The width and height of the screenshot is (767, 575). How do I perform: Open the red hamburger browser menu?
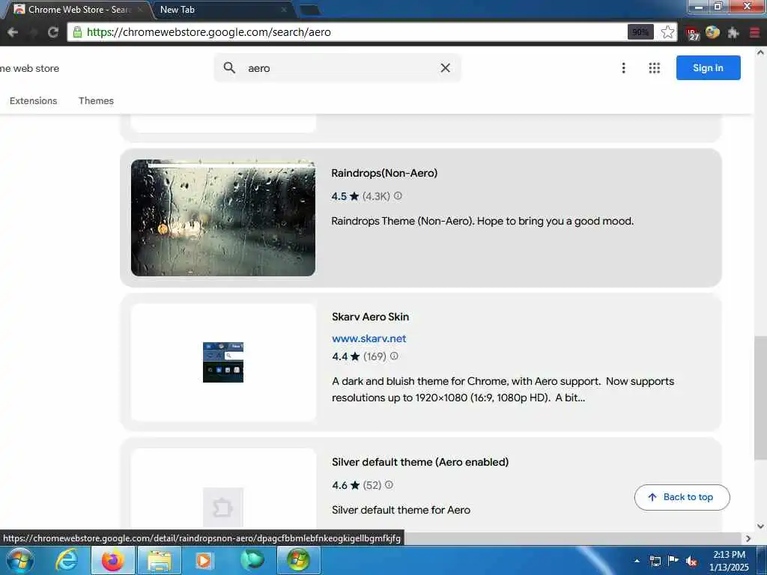(754, 33)
